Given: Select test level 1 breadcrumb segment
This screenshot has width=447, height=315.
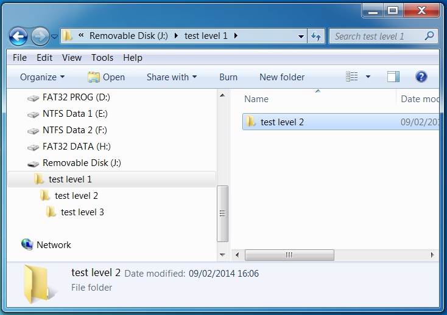Looking at the screenshot, I should click(206, 36).
